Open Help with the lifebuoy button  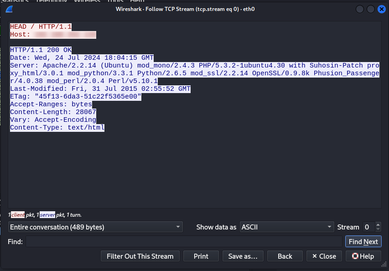(363, 256)
